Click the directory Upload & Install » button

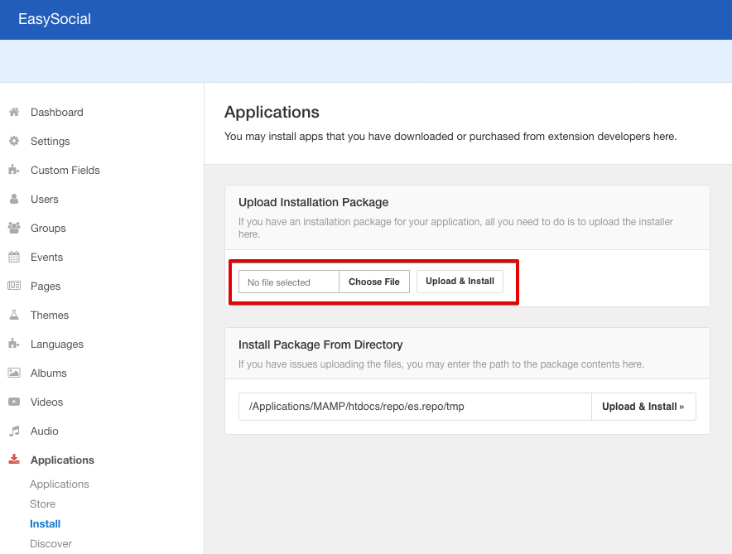coord(643,407)
